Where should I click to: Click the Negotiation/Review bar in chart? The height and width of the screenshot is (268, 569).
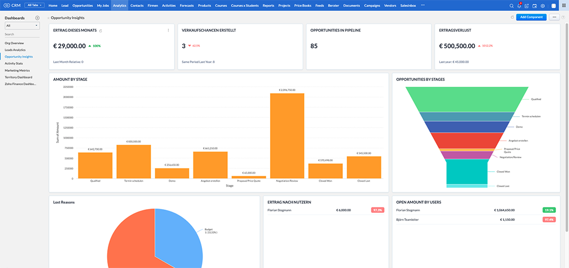[287, 136]
